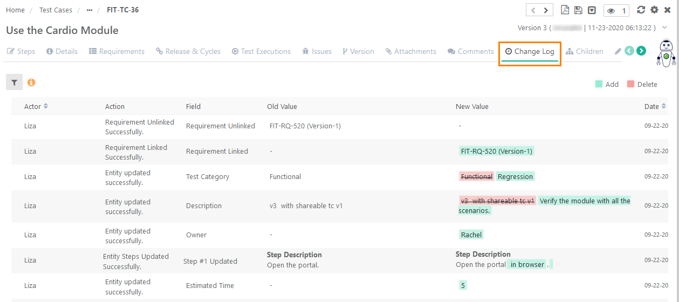Click the pencil edit tabs icon
The height and width of the screenshot is (302, 679).
(618, 51)
